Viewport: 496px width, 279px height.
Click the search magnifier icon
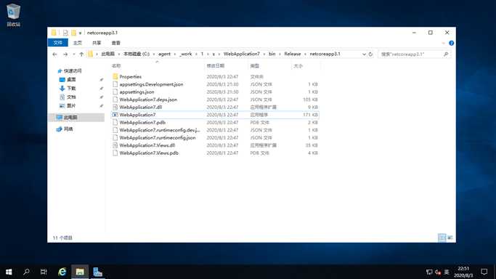click(446, 54)
